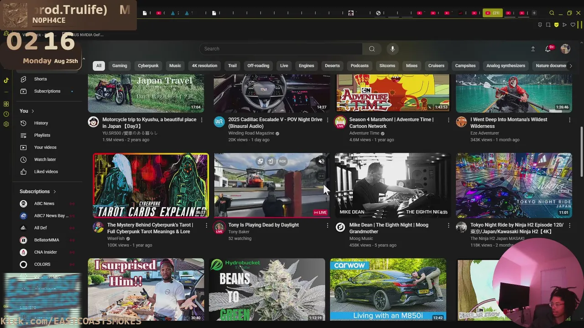
Task: Open options menu for Tony Dead by Daylight
Action: 327,225
